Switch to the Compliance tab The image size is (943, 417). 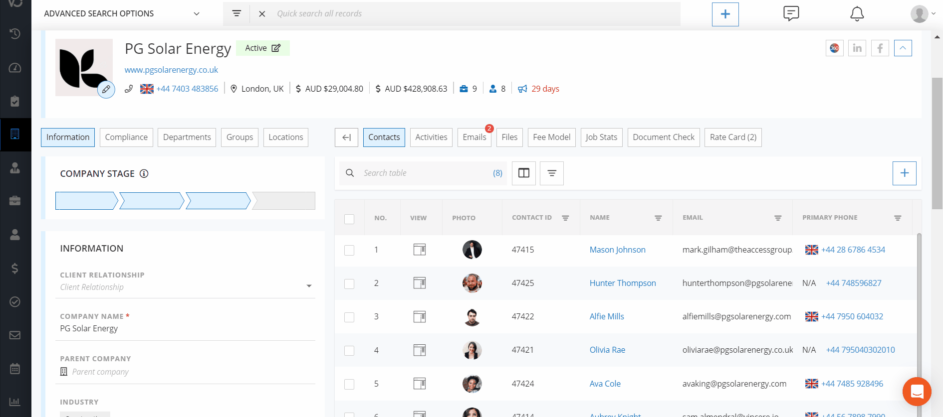[126, 138]
